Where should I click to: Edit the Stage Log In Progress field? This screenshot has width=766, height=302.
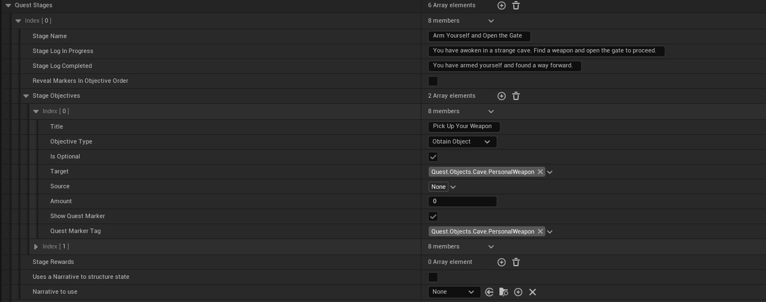coord(546,51)
